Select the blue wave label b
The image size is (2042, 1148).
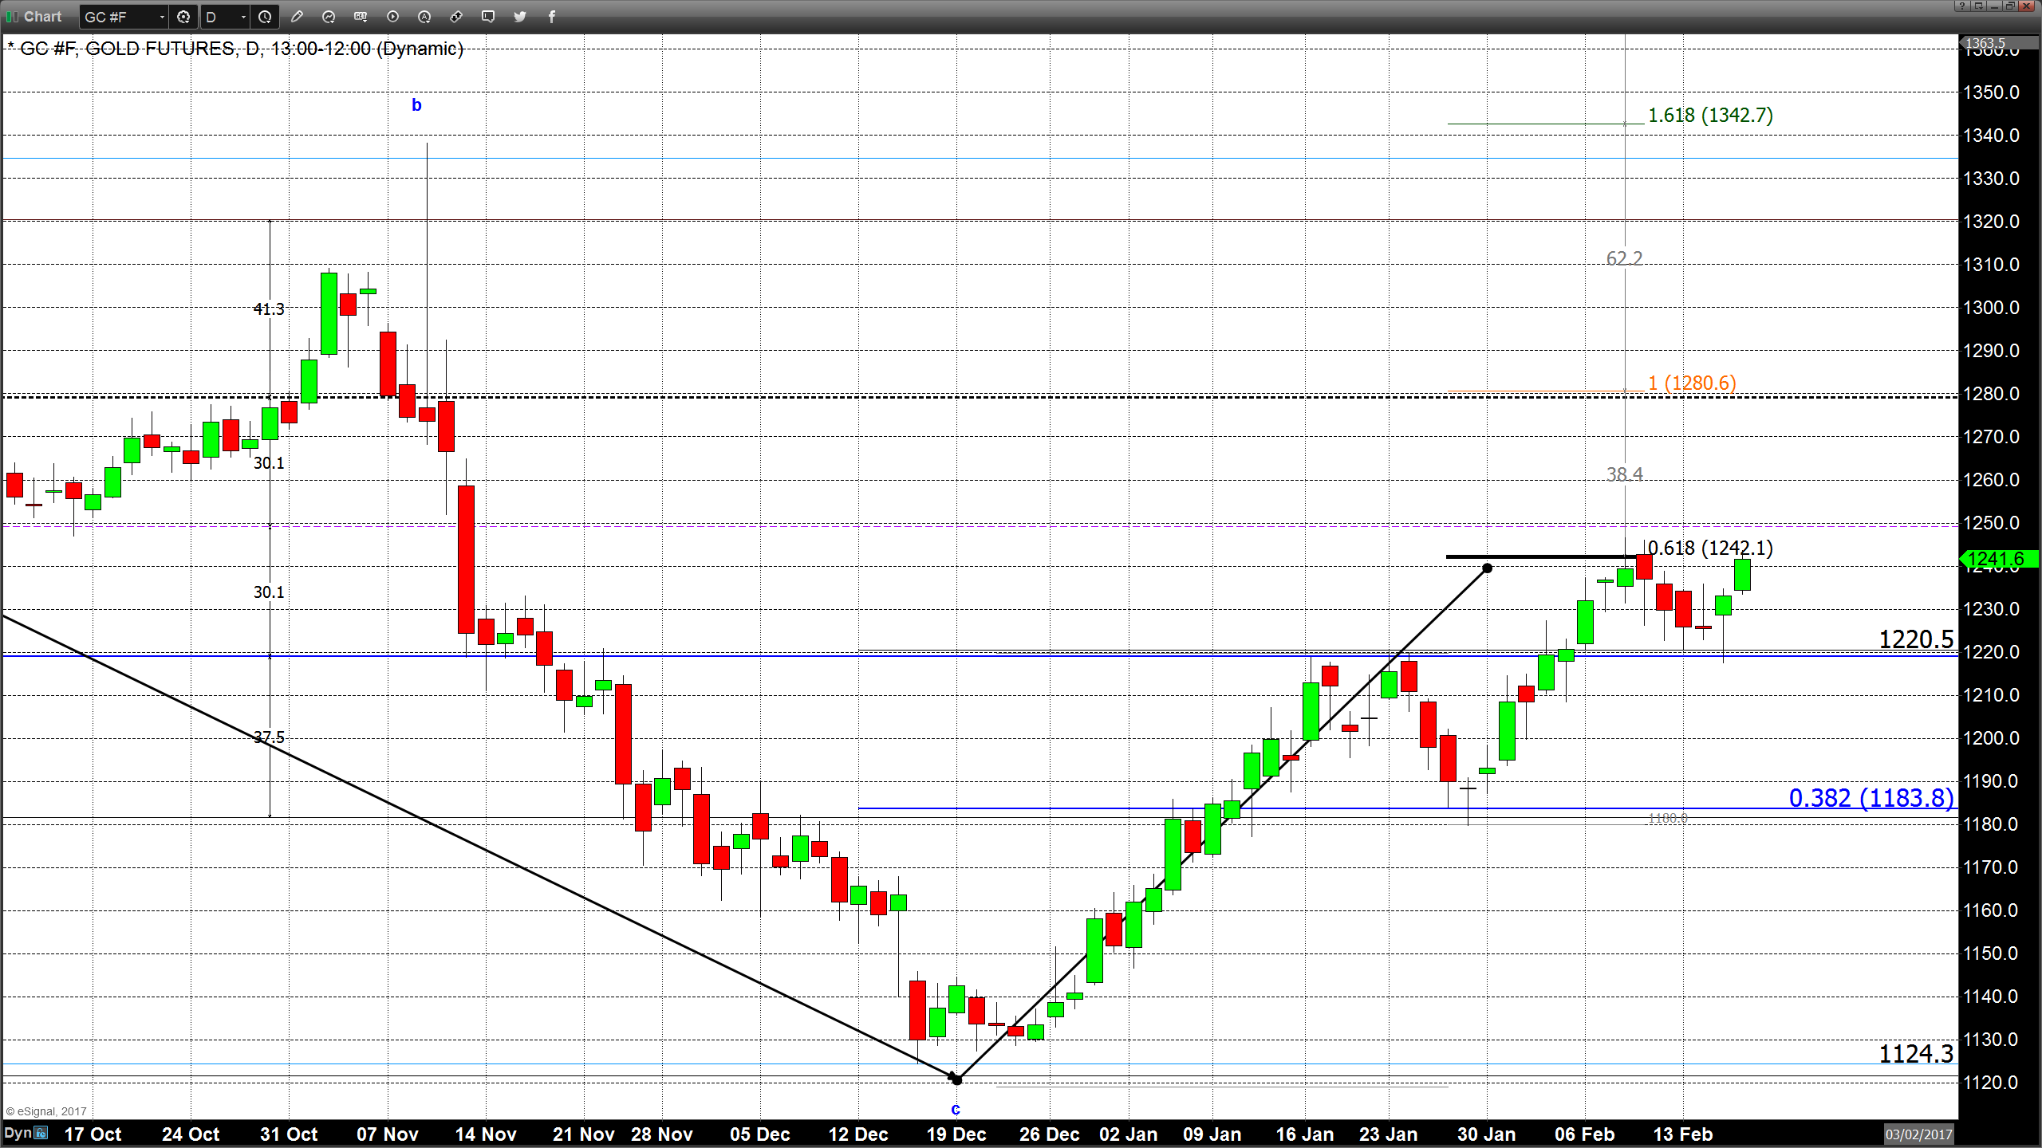pyautogui.click(x=416, y=105)
